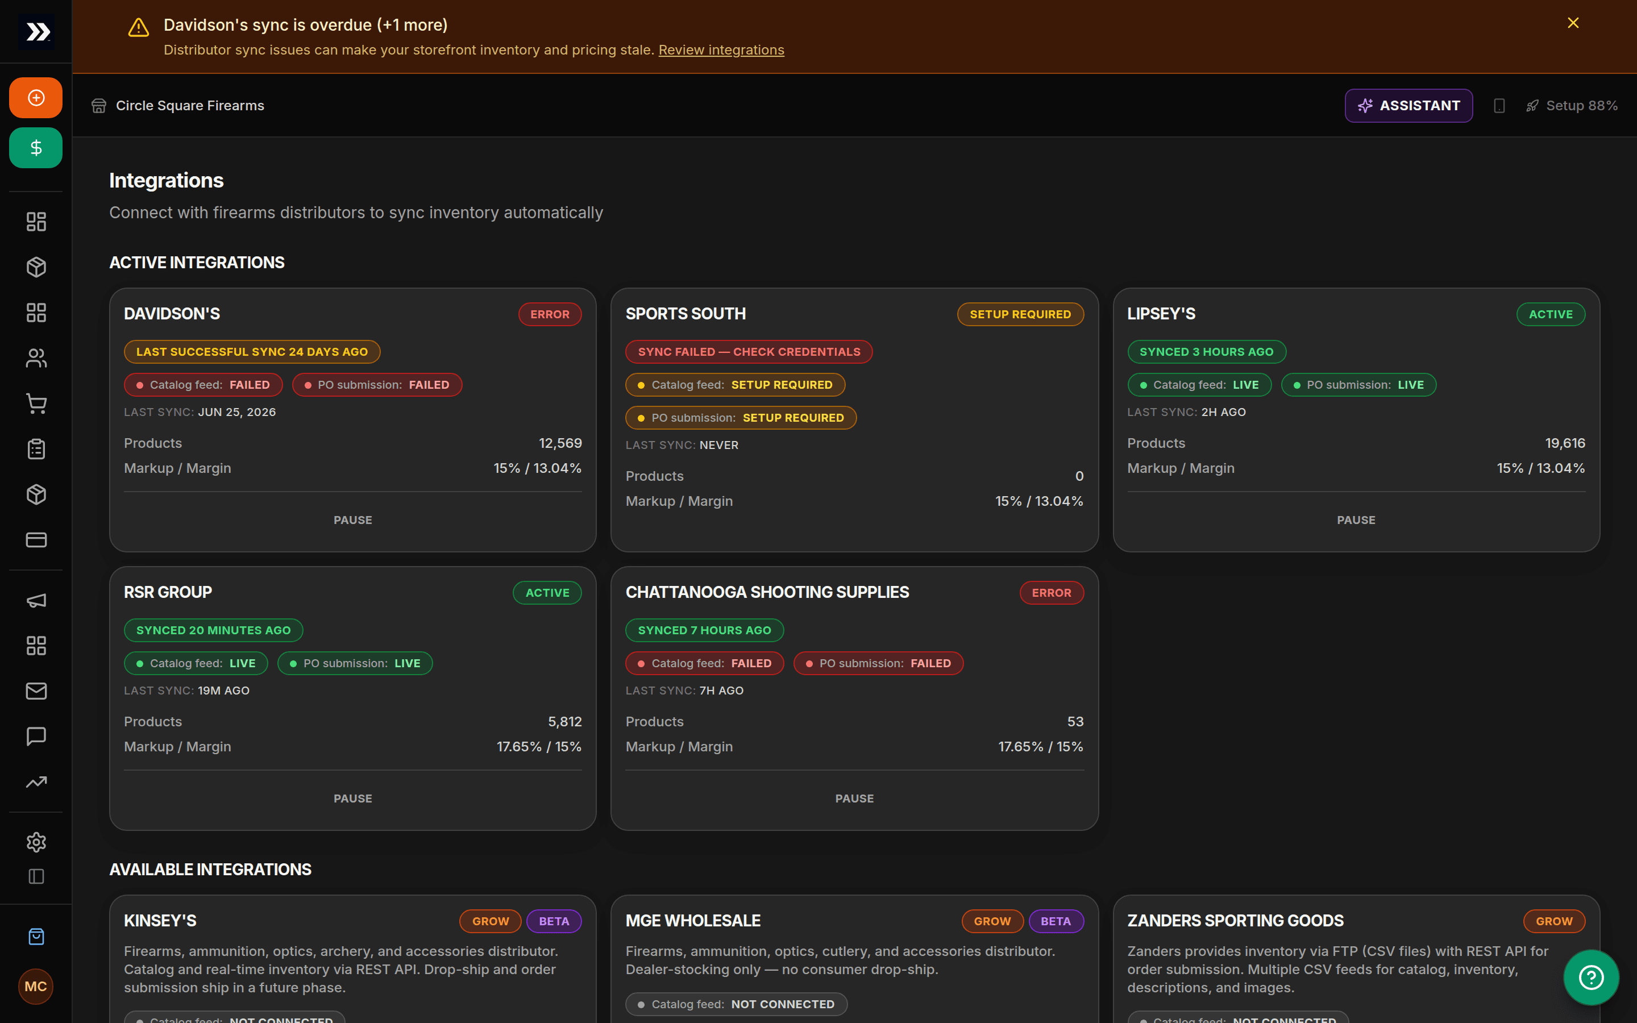Click the 'SYNCED 20 MINUTES AGO' pill
1637x1023 pixels.
[213, 630]
